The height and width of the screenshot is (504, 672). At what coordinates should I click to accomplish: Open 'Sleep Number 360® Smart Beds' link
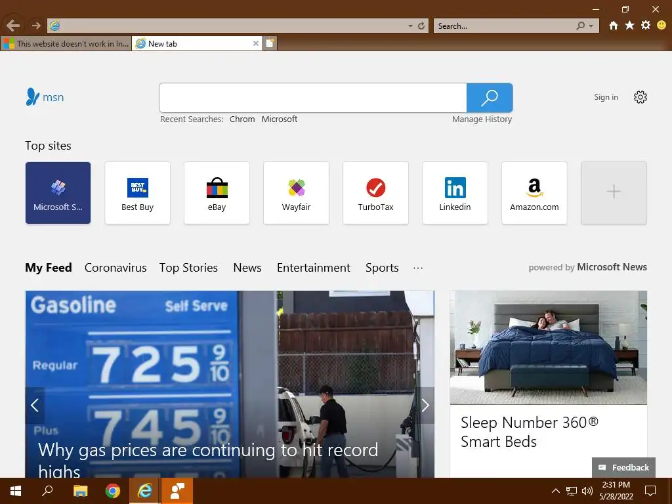tap(530, 432)
